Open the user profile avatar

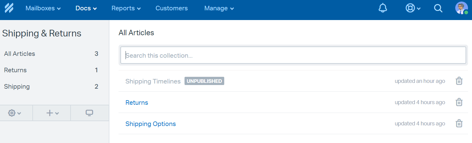[461, 8]
